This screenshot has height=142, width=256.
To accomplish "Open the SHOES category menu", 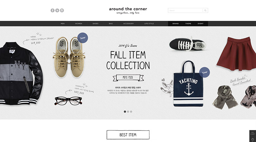I will [95, 24].
